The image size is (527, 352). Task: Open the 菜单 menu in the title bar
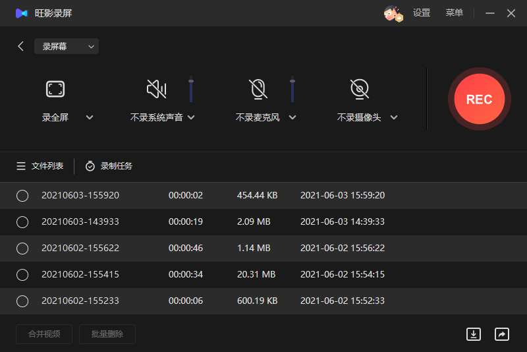pos(454,13)
